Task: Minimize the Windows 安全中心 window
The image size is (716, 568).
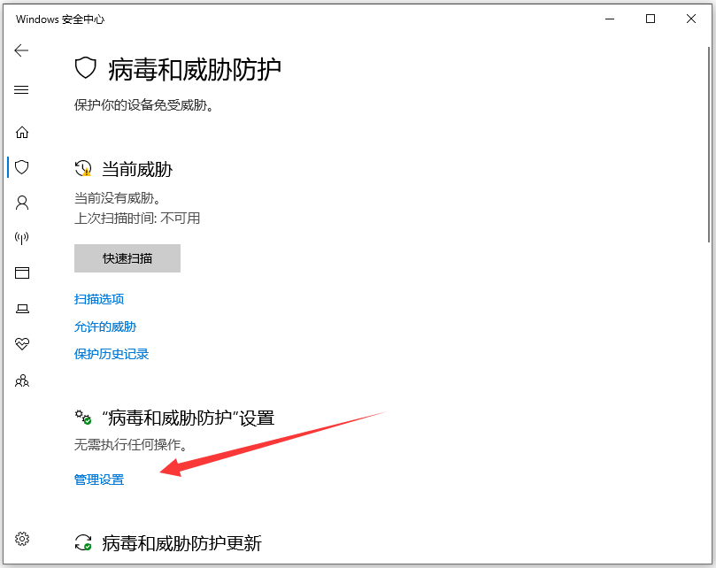Action: 610,19
